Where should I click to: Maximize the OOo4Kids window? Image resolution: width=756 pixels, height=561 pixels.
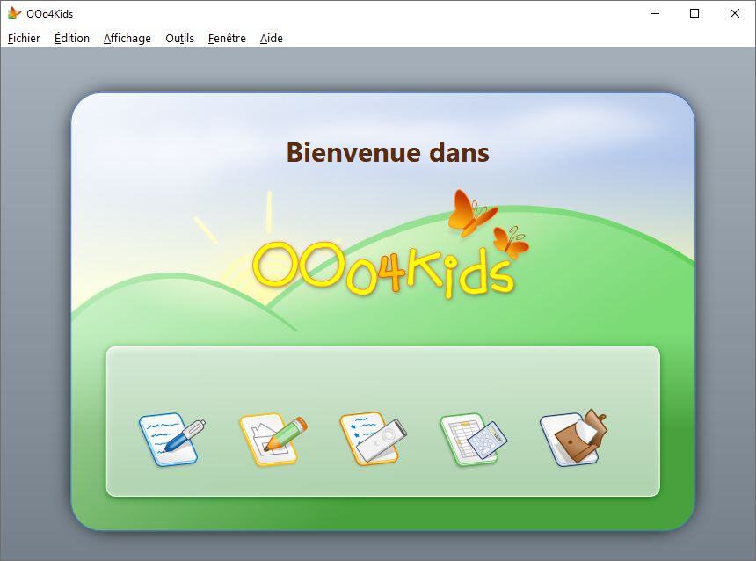click(x=694, y=13)
